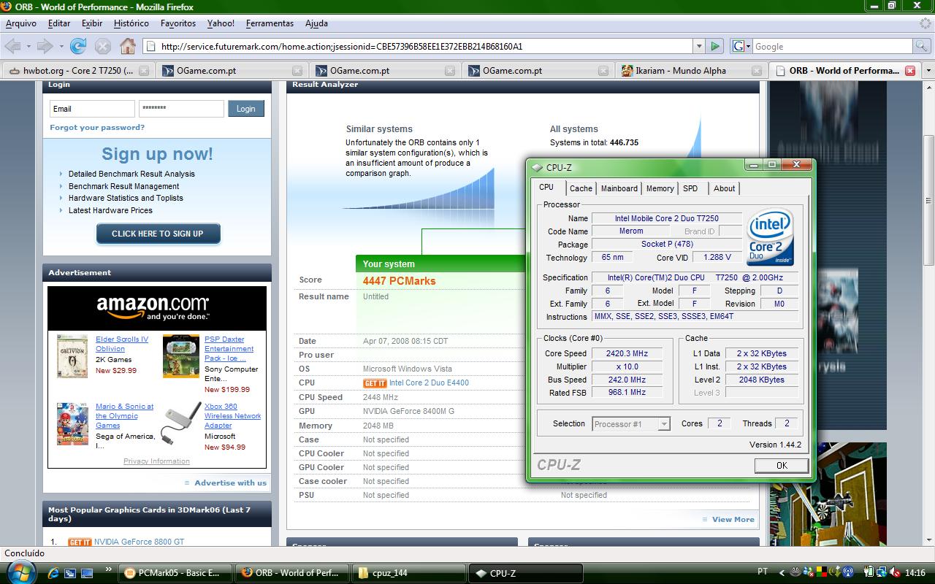Click the Forgot your password? link

pyautogui.click(x=97, y=127)
